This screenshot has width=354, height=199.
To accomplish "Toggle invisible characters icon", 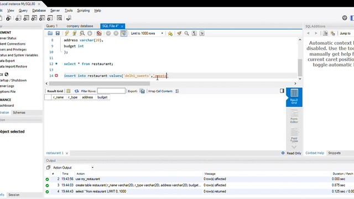I will (x=194, y=33).
